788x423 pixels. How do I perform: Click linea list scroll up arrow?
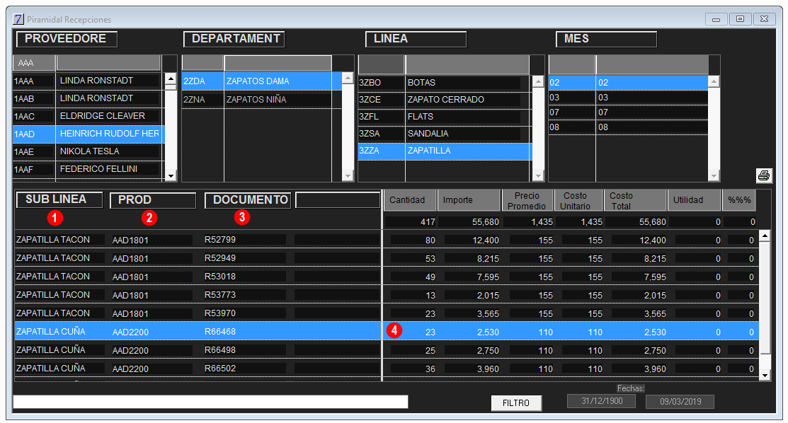538,81
